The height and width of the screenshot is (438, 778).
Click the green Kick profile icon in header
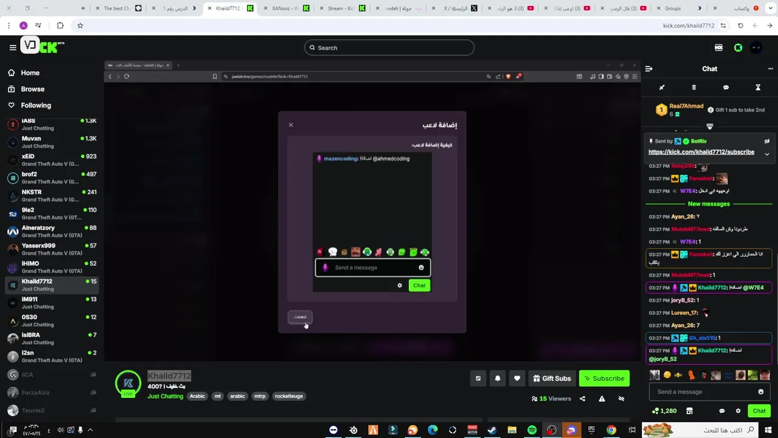[738, 47]
